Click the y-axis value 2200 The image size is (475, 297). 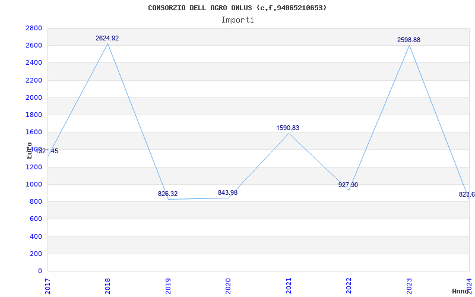(x=34, y=80)
